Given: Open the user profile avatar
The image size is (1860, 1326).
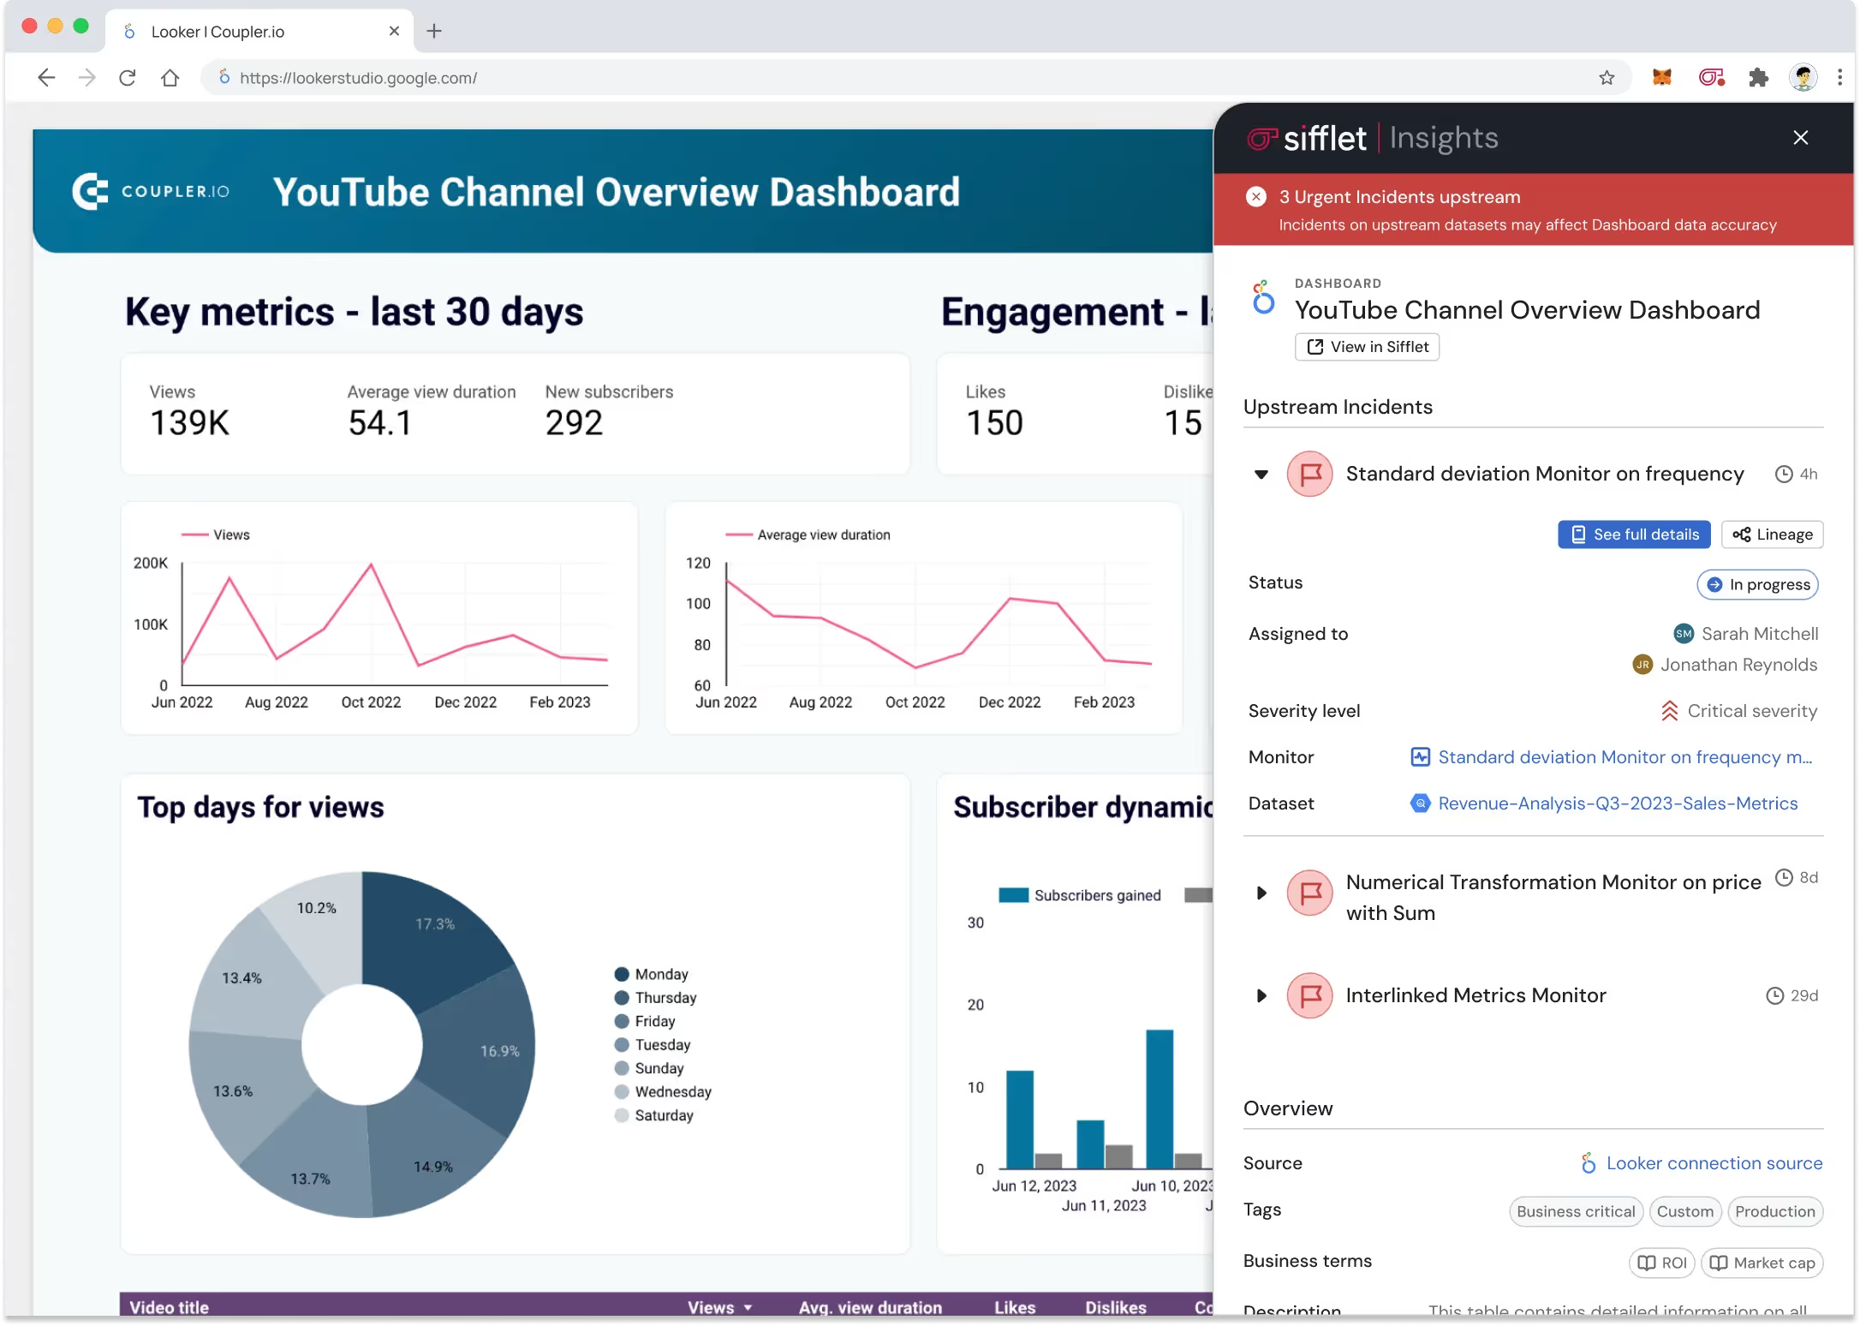Looking at the screenshot, I should [1803, 78].
